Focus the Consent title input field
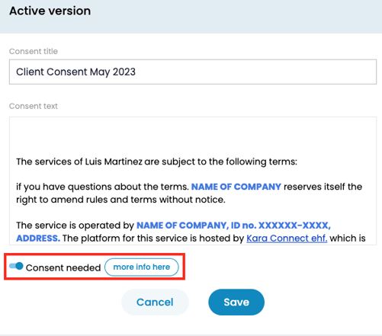 (x=193, y=72)
